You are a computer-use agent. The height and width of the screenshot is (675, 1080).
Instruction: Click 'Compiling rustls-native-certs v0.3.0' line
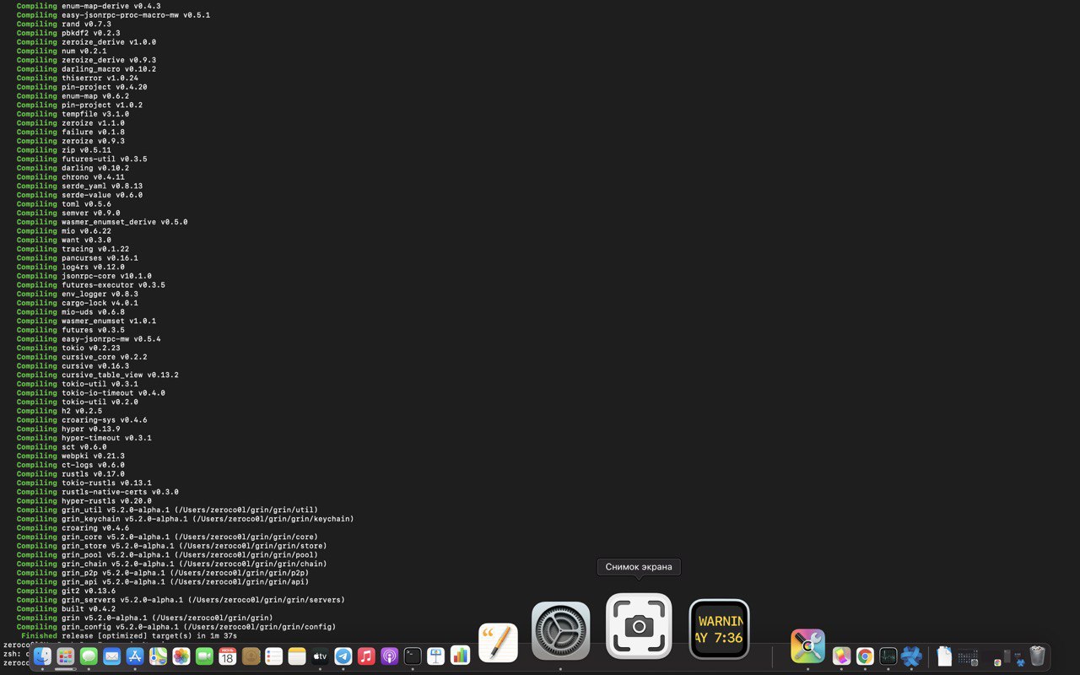point(98,492)
